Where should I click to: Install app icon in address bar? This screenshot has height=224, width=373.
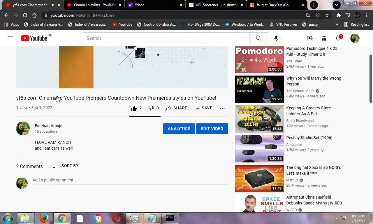coord(308,15)
